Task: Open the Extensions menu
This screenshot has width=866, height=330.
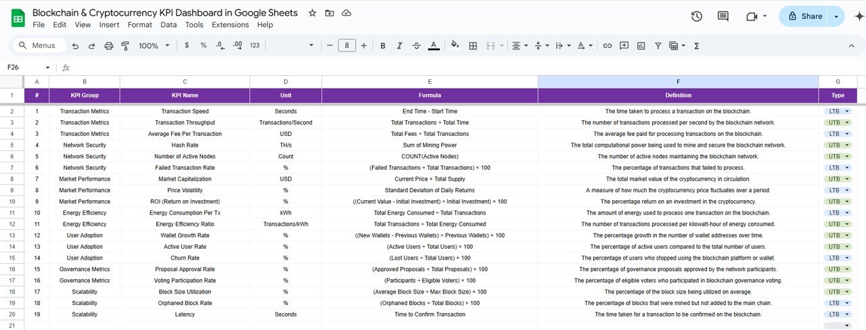Action: click(230, 25)
